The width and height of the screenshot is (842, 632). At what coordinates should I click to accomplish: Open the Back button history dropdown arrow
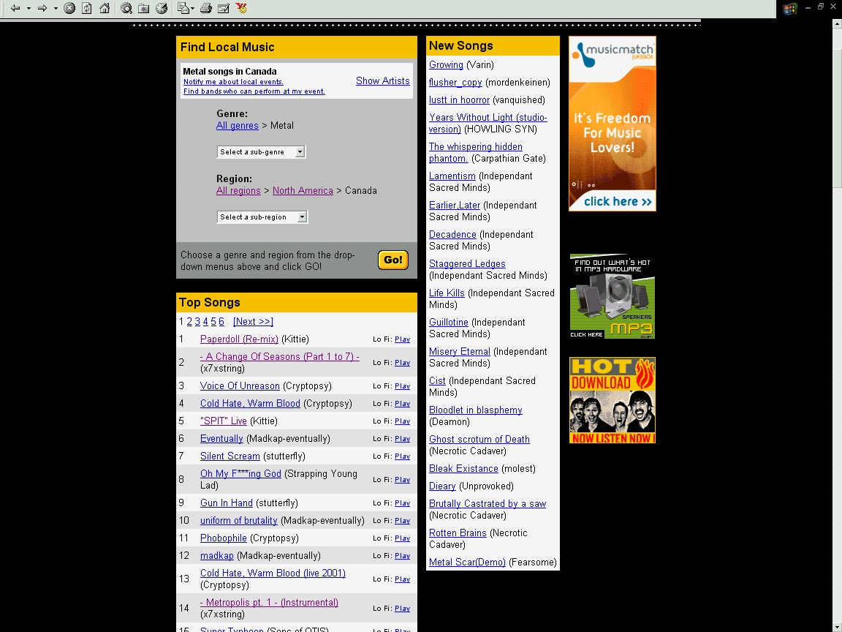click(x=29, y=9)
